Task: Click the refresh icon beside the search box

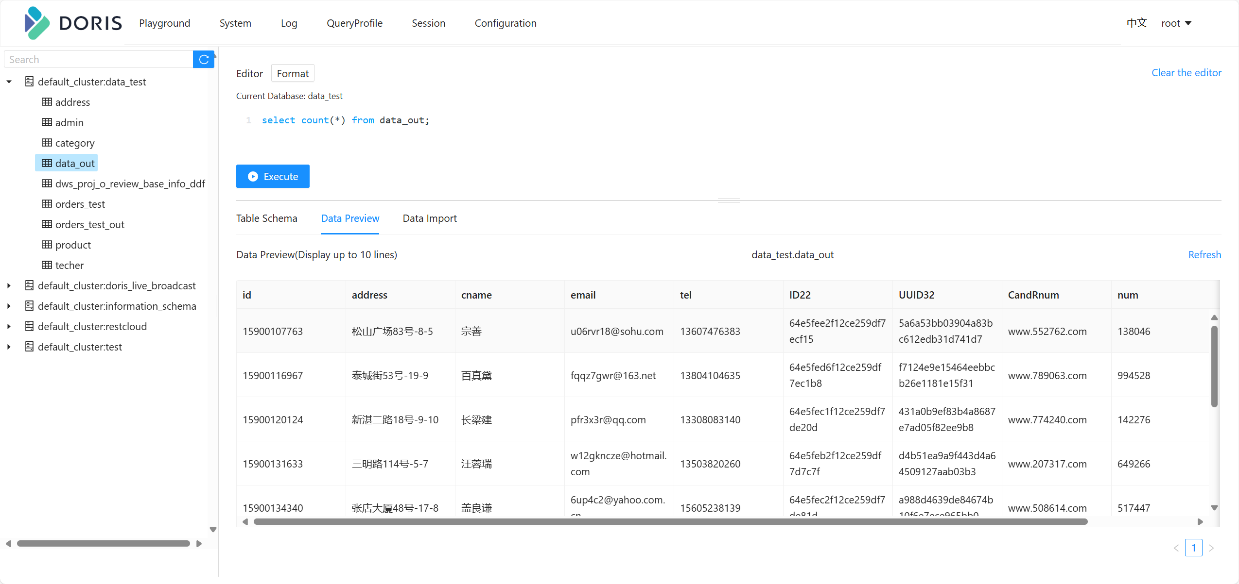Action: point(204,59)
